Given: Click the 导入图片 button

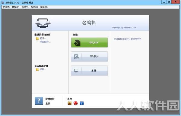Looking at the screenshot, I should pos(90,56).
